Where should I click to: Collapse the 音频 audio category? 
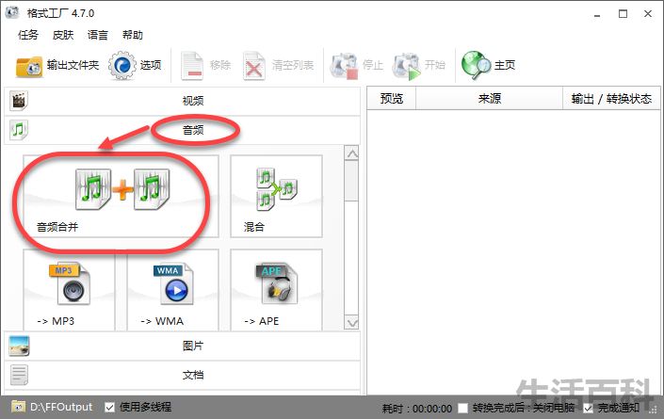click(183, 130)
